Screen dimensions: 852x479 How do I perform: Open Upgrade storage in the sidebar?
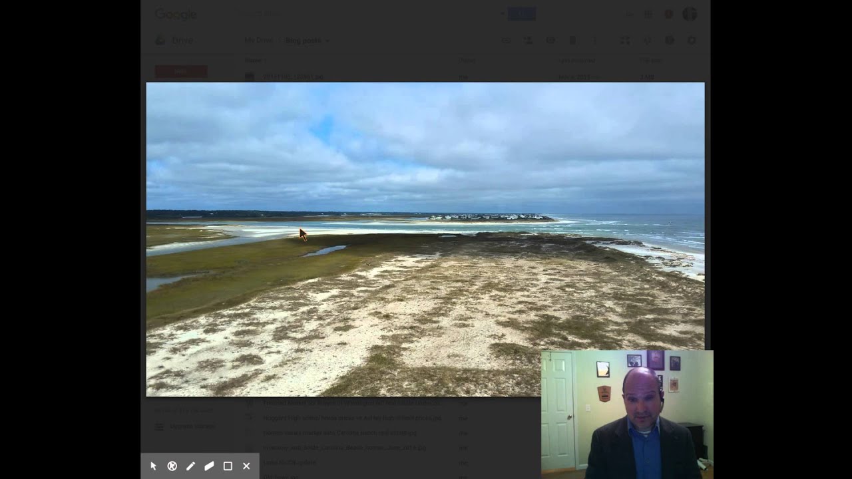click(186, 426)
